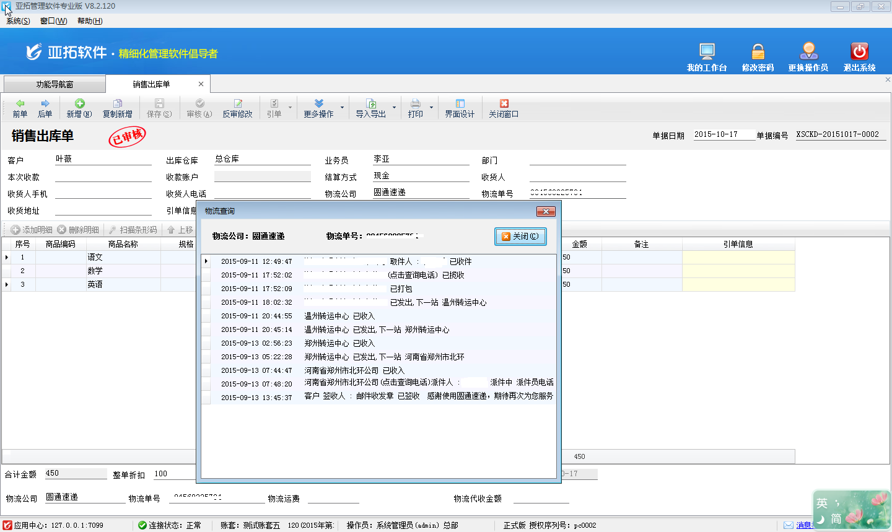This screenshot has width=892, height=532.
Task: Click 关闭窗口 close window toolbar button
Action: (503, 108)
